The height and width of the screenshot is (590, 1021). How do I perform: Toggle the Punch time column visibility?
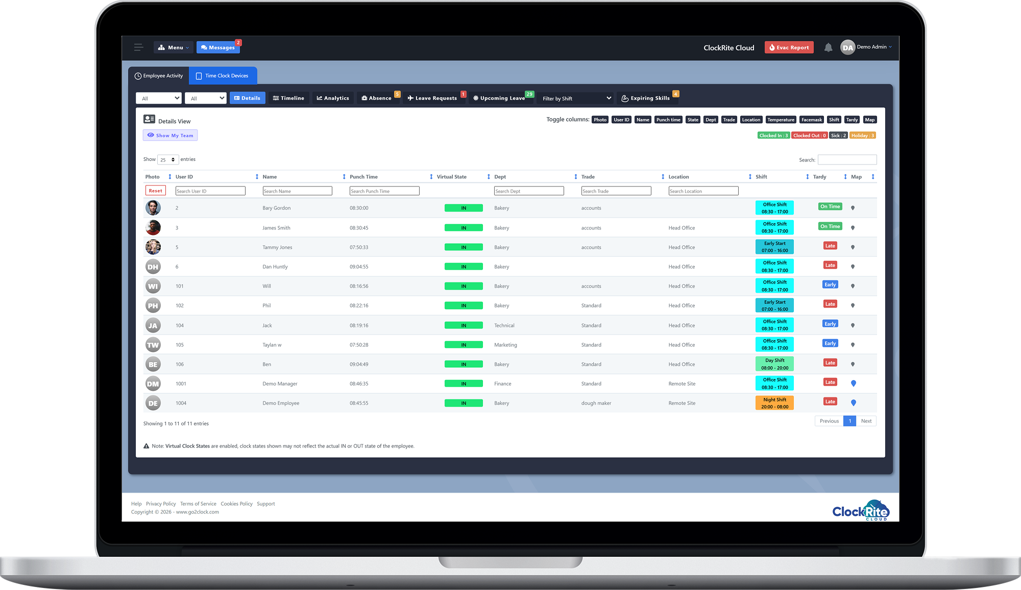coord(668,120)
